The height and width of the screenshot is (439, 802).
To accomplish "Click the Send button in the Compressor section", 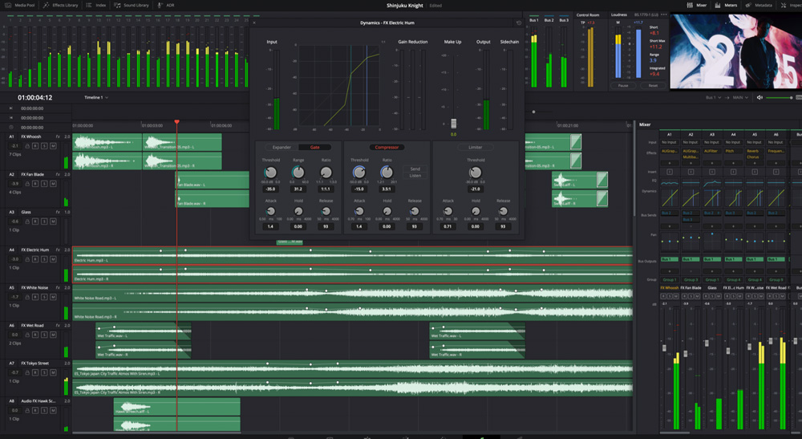I will tap(415, 169).
